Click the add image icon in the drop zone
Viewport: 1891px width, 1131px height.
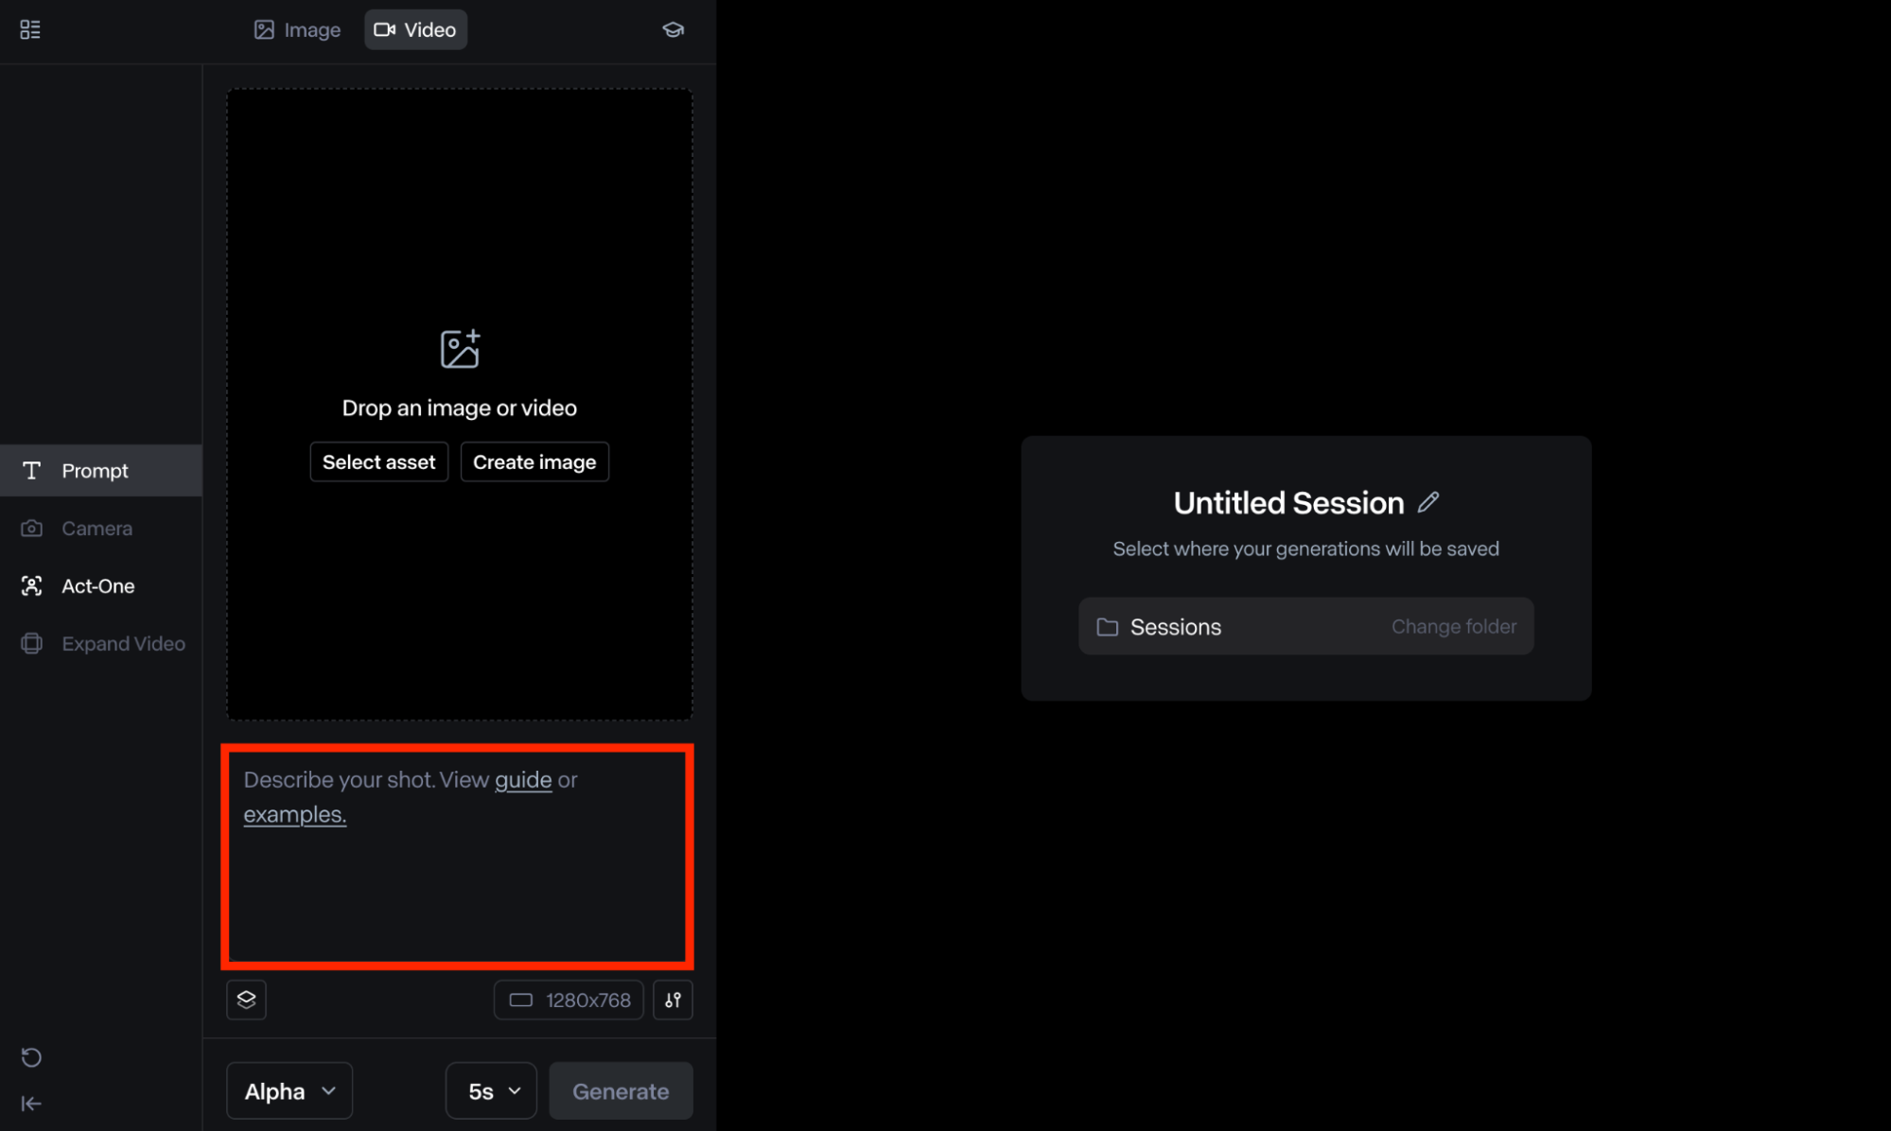tap(460, 349)
